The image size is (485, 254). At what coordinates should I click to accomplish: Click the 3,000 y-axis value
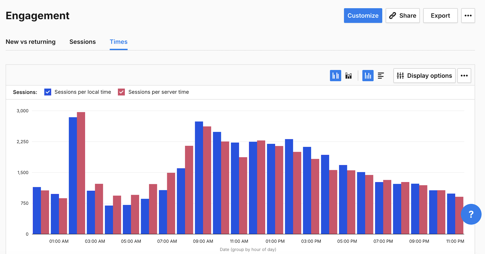tap(23, 111)
